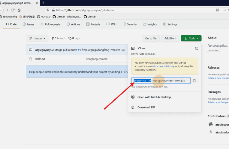Click the site security padlock icon
This screenshot has width=229, height=149.
[x=53, y=10]
